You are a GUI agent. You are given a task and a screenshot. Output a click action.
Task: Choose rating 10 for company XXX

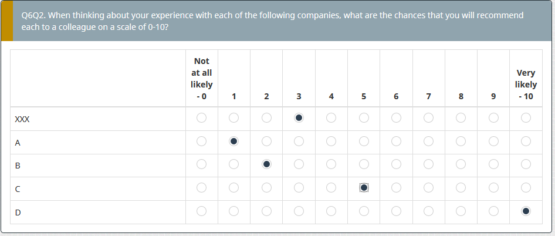click(x=526, y=118)
